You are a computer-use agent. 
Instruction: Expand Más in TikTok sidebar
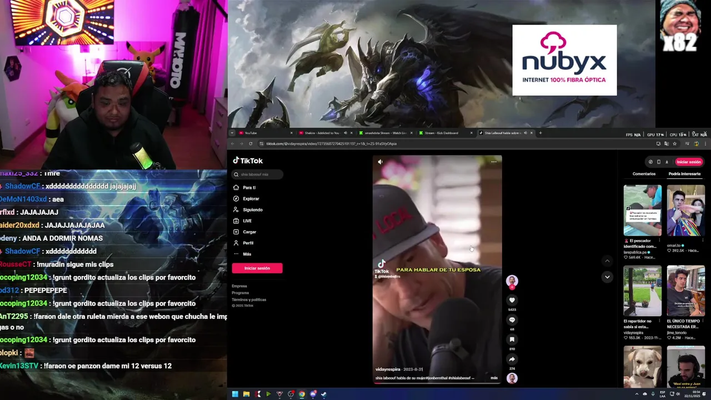point(242,254)
